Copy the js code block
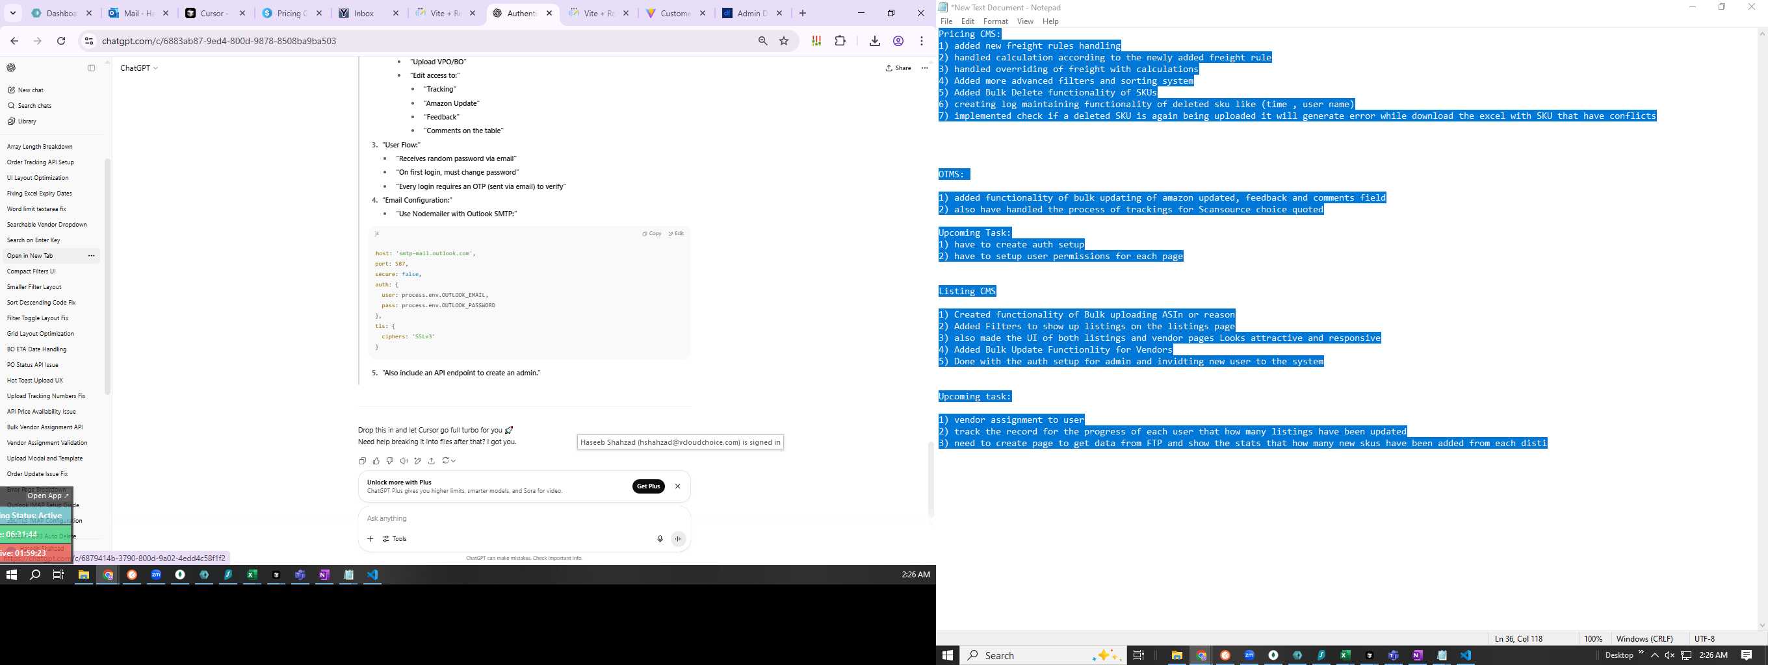 tap(652, 234)
